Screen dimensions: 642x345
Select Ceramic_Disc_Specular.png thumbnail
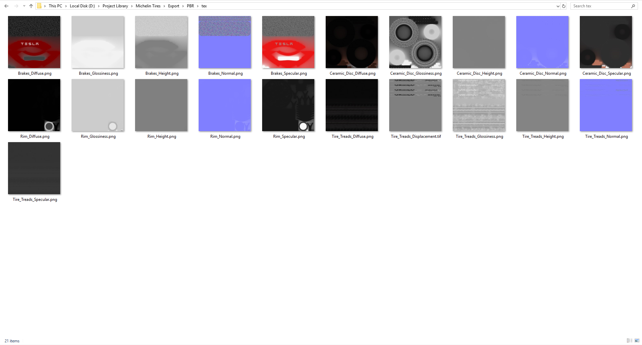tap(606, 42)
